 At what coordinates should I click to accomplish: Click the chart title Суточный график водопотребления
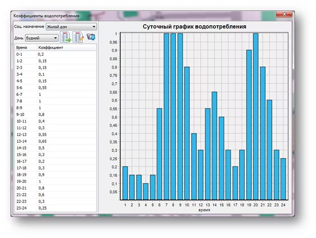(194, 26)
